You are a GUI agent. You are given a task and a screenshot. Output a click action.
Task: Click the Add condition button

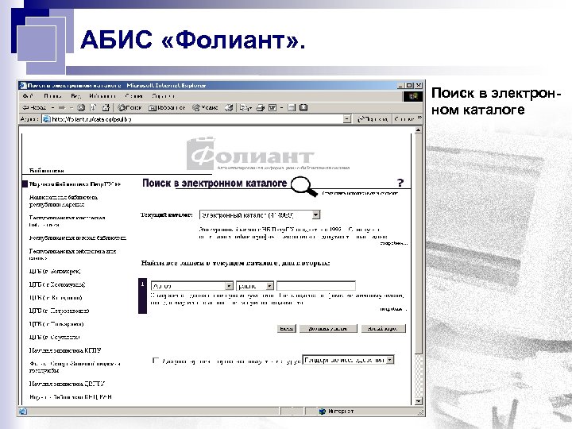(328, 329)
